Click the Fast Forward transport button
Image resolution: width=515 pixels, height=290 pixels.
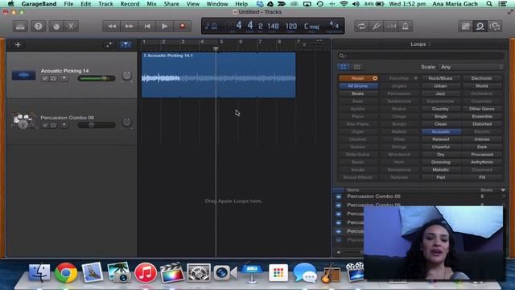pyautogui.click(x=129, y=27)
